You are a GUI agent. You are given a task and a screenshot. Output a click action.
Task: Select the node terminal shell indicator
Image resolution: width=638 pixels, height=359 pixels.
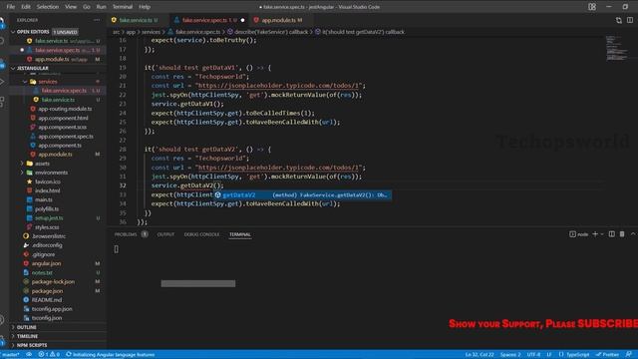coord(579,234)
